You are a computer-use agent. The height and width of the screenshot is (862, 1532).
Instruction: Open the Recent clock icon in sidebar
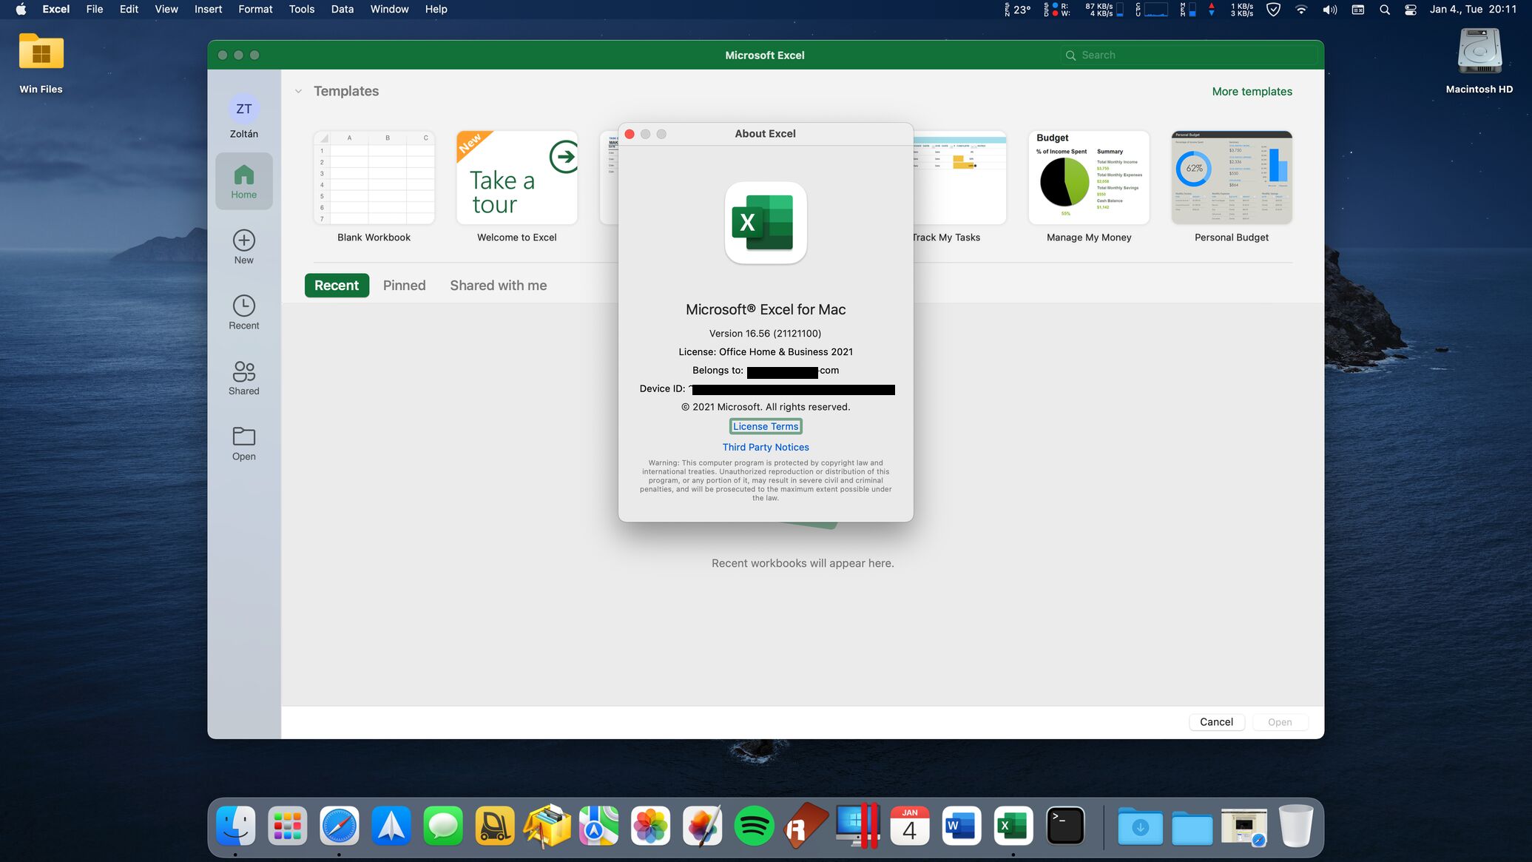pos(243,306)
